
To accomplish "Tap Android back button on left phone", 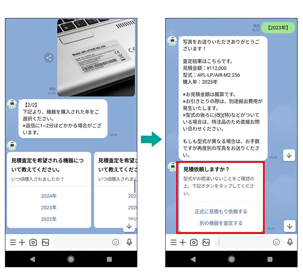I will pos(32,259).
